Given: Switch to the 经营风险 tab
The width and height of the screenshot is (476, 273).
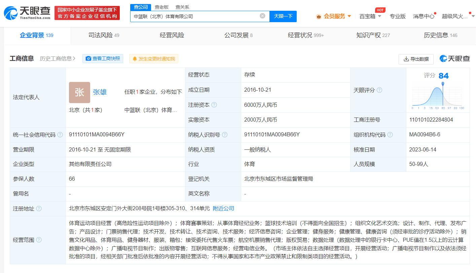Looking at the screenshot, I should pyautogui.click(x=172, y=35).
